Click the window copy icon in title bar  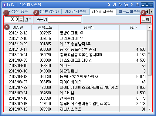(x=126, y=5)
